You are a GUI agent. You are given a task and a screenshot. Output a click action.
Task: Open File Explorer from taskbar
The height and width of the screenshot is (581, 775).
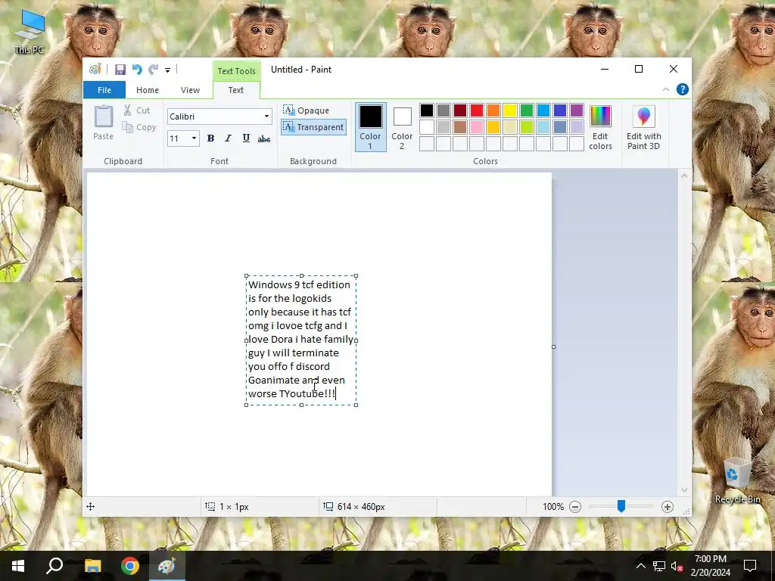point(92,566)
